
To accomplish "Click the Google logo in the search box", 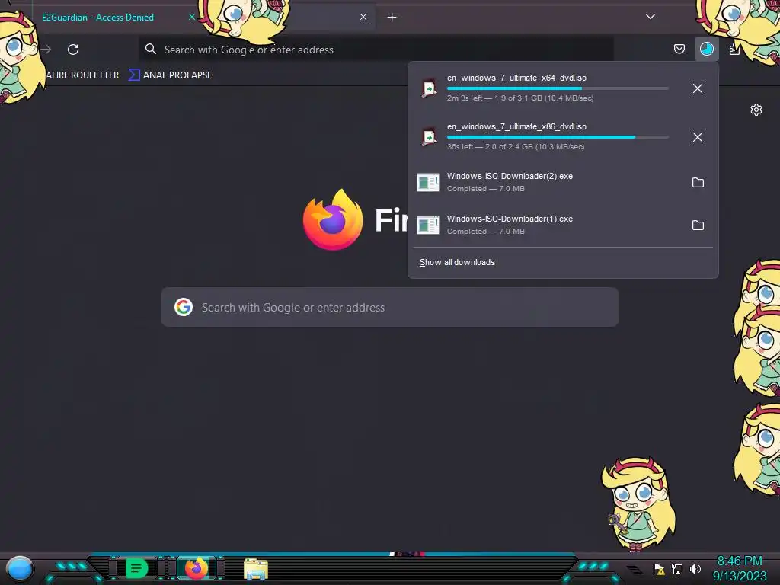I will tap(184, 307).
